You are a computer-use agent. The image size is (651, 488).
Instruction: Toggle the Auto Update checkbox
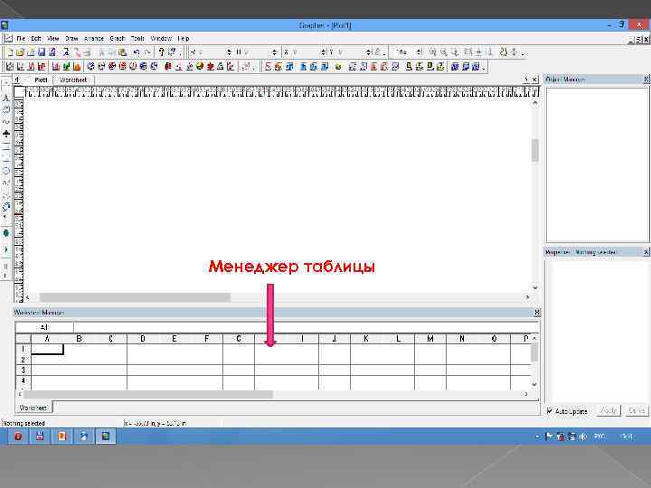coord(550,411)
